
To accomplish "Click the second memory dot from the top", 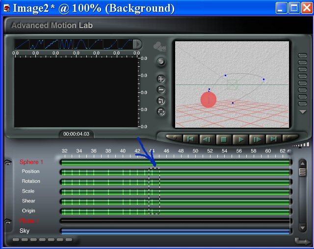I will pyautogui.click(x=302, y=62).
